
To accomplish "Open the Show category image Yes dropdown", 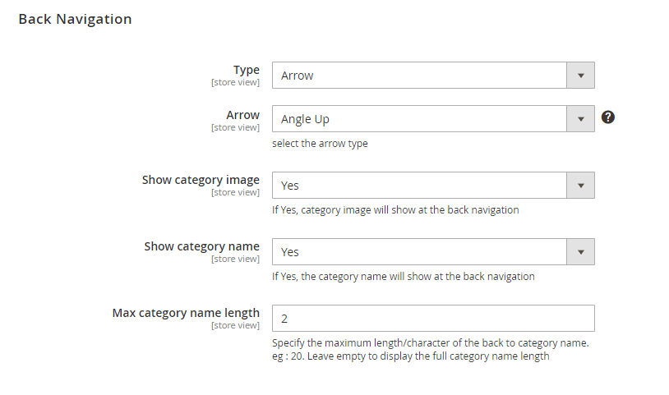I will click(x=433, y=186).
